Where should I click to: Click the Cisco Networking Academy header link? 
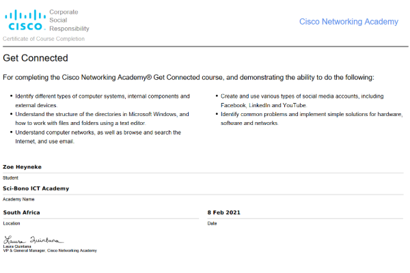pos(348,22)
